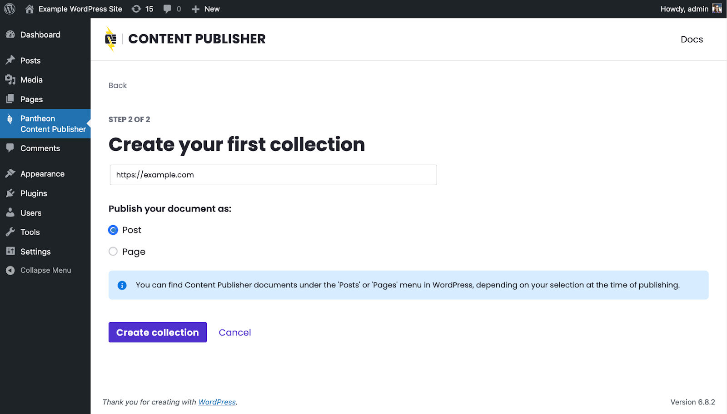Open the Howdy, admin account menu

tap(684, 9)
